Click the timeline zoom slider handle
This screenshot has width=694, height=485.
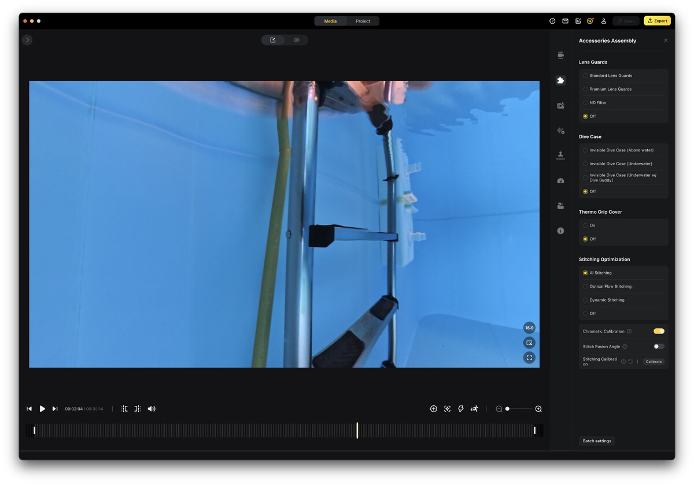click(x=507, y=409)
